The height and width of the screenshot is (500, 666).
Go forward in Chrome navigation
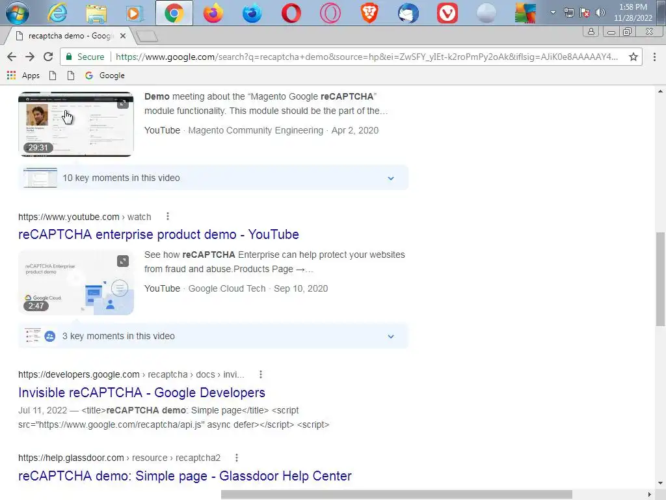[30, 57]
